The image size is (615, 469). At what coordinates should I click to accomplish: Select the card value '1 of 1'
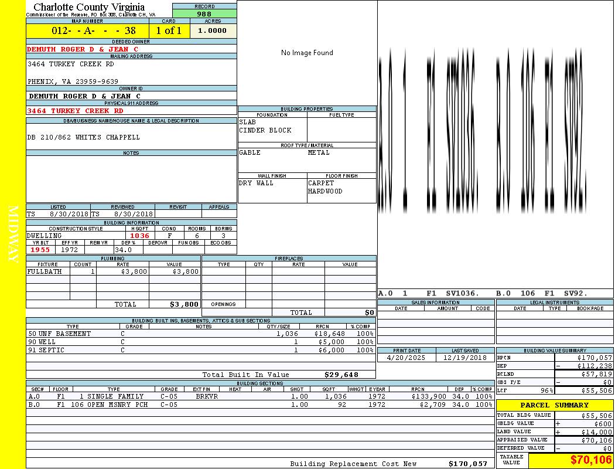coord(169,30)
